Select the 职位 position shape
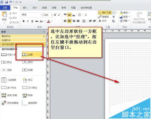Screen dimensions: 151x119 coord(6,62)
